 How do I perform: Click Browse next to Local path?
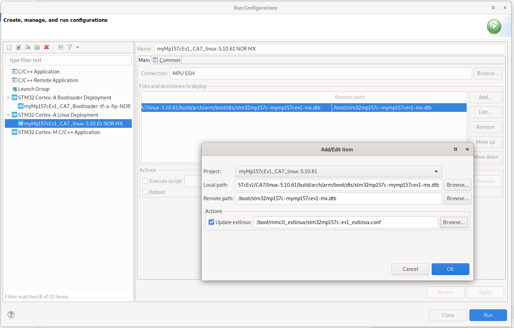click(458, 185)
